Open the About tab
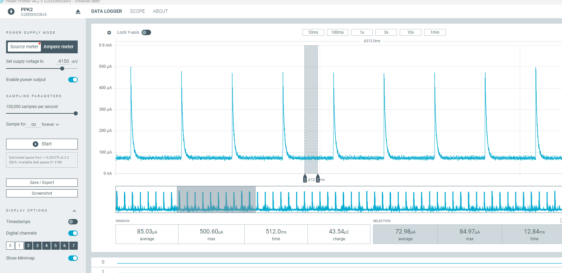The height and width of the screenshot is (273, 562). click(x=160, y=11)
